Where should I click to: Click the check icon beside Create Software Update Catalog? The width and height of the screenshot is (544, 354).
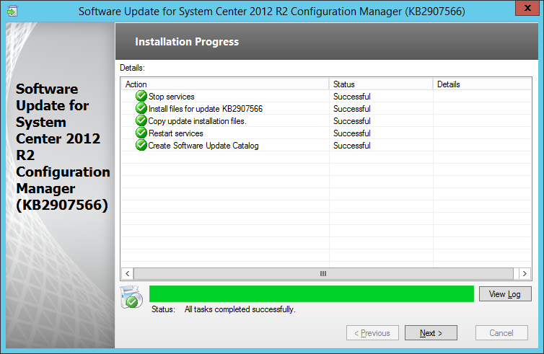[141, 145]
